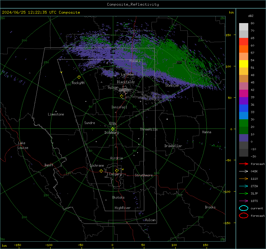Select the Blackfalds label on map

126,82
